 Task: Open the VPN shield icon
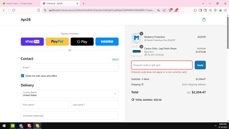point(215,10)
